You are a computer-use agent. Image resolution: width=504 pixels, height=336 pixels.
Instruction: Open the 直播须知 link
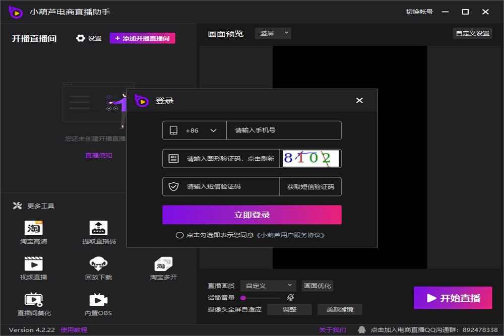[x=98, y=156]
